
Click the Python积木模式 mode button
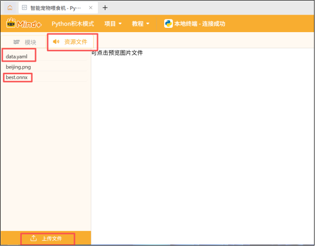(x=73, y=24)
